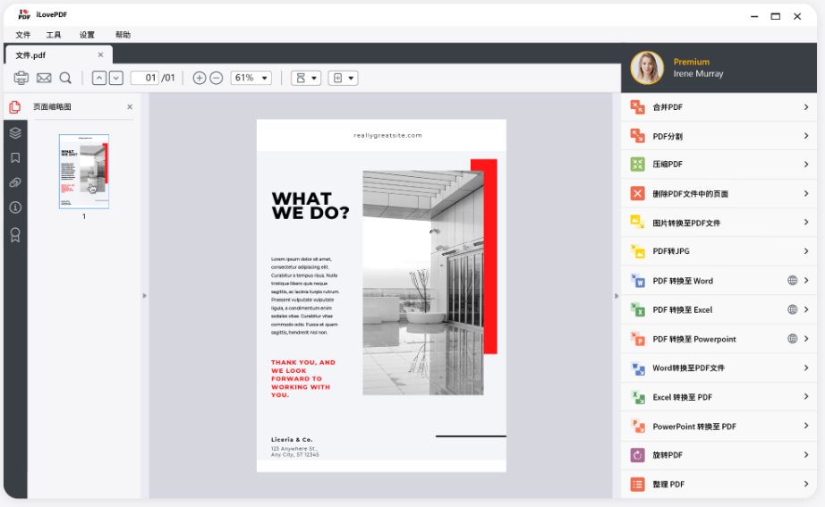Image resolution: width=825 pixels, height=507 pixels.
Task: Click the 整理 PDF organize icon
Action: pos(638,484)
